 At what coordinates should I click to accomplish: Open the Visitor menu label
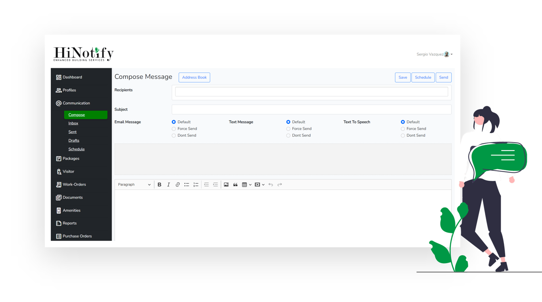(x=69, y=172)
